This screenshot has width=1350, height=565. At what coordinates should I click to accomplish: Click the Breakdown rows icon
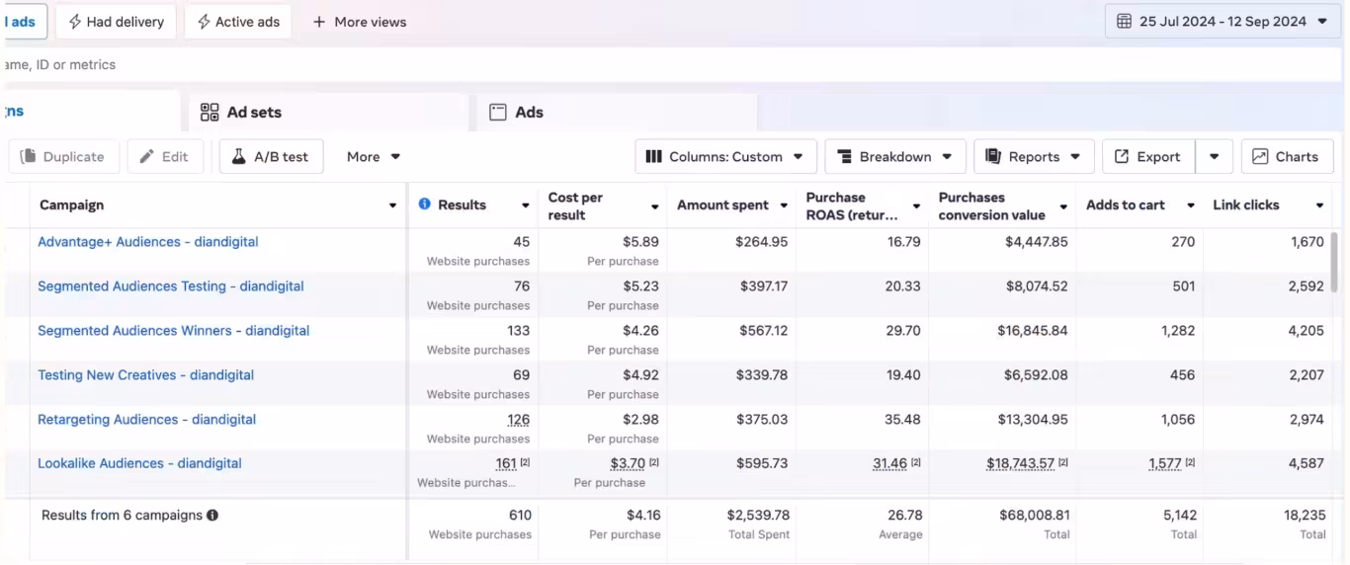tap(844, 156)
